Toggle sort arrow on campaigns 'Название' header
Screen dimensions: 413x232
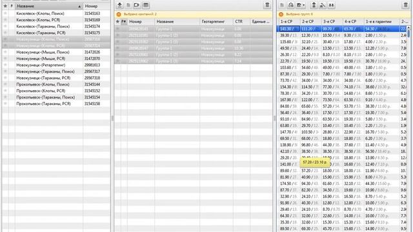(x=79, y=6)
